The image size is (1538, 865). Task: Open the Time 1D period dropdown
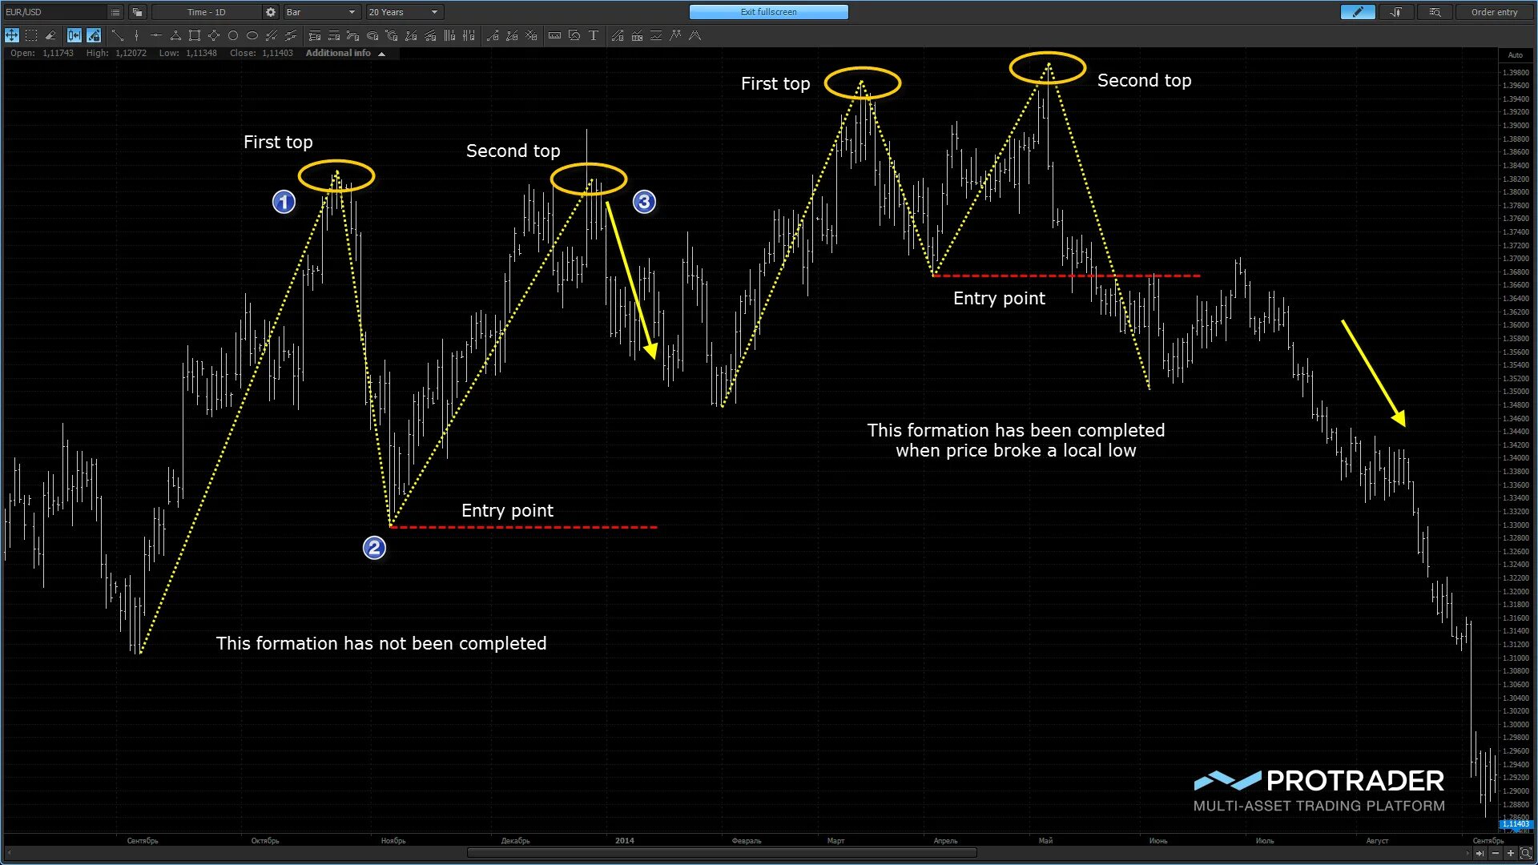pos(205,12)
